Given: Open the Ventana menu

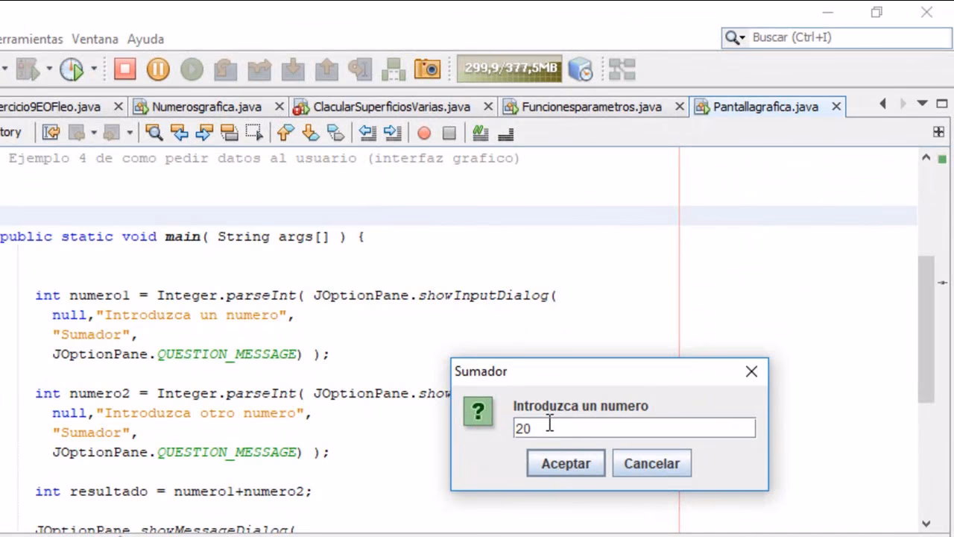Looking at the screenshot, I should [x=95, y=39].
